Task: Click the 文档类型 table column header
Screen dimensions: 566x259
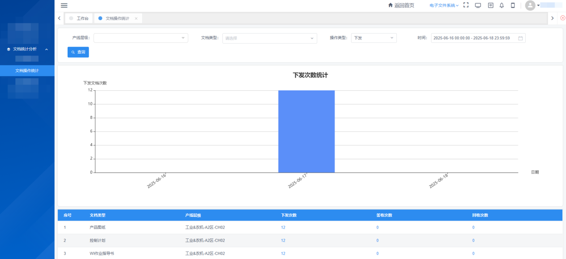Action: [x=98, y=215]
